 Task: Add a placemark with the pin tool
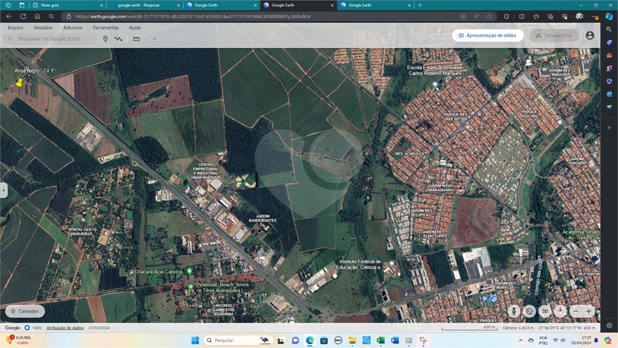[105, 39]
